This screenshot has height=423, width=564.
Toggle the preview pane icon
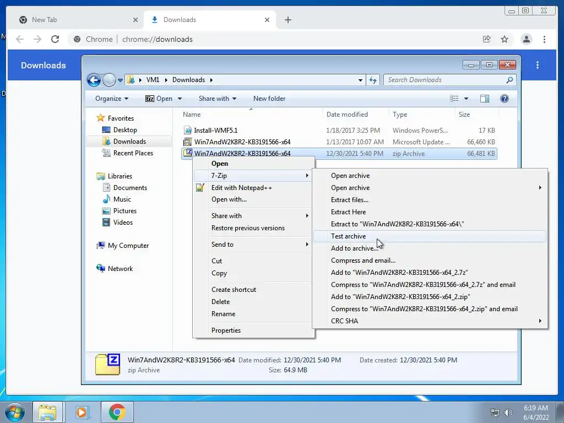[485, 99]
